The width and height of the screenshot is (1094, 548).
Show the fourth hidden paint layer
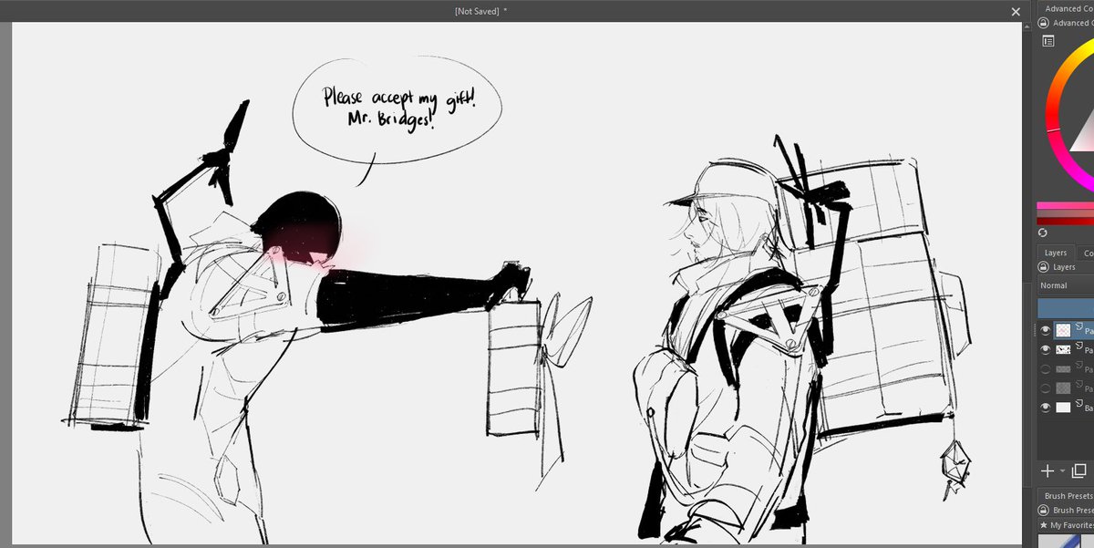1046,388
